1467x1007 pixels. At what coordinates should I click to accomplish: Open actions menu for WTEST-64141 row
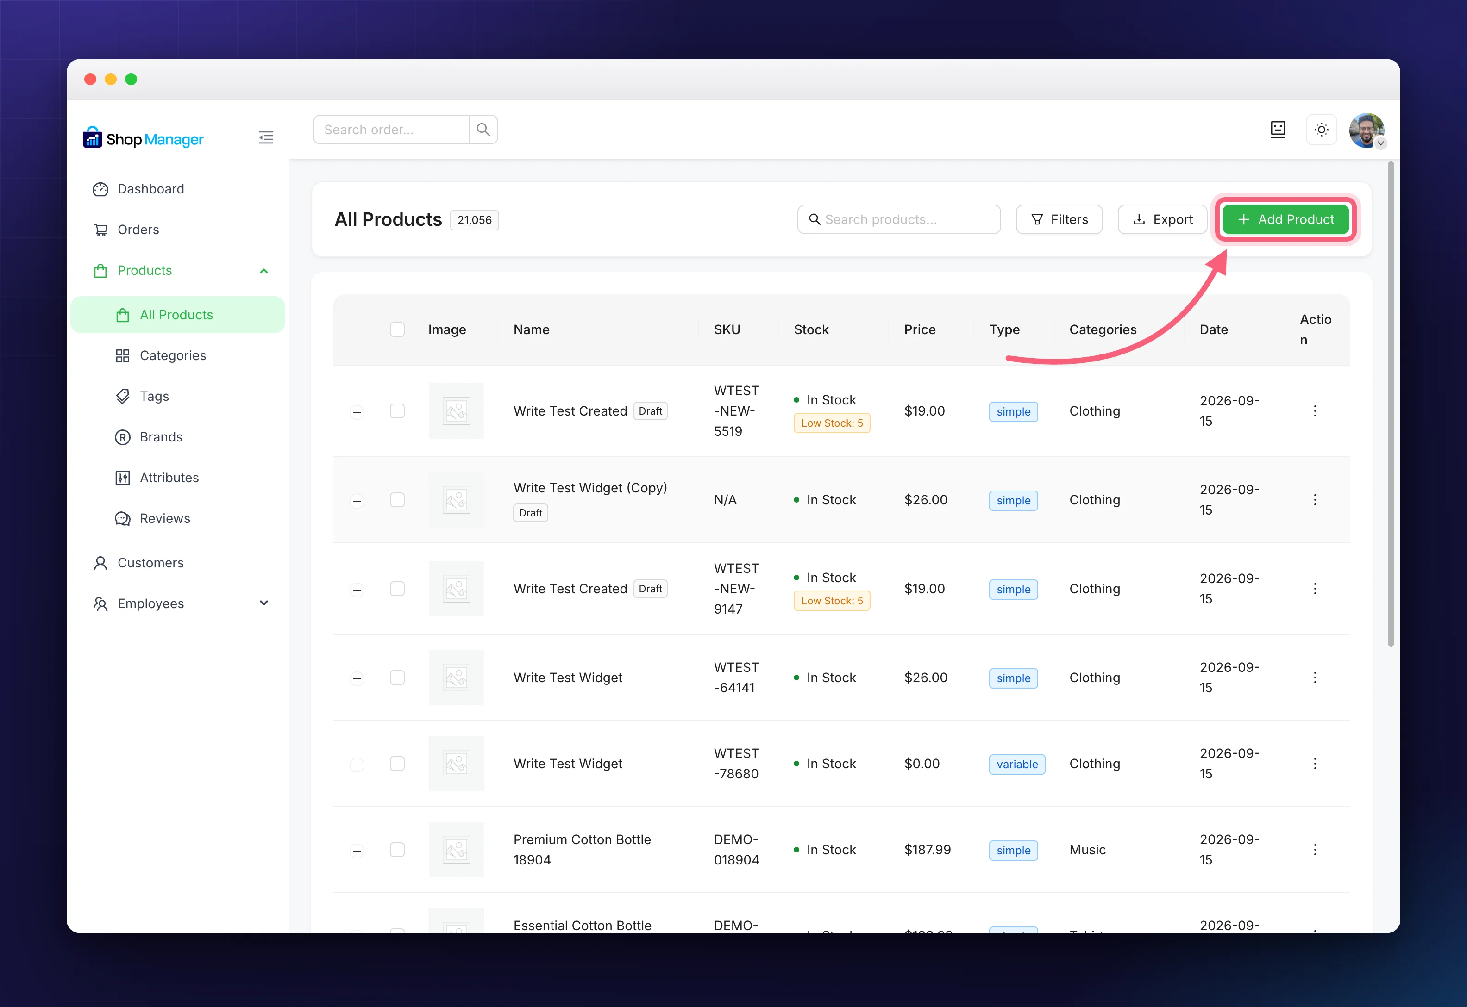click(1315, 678)
